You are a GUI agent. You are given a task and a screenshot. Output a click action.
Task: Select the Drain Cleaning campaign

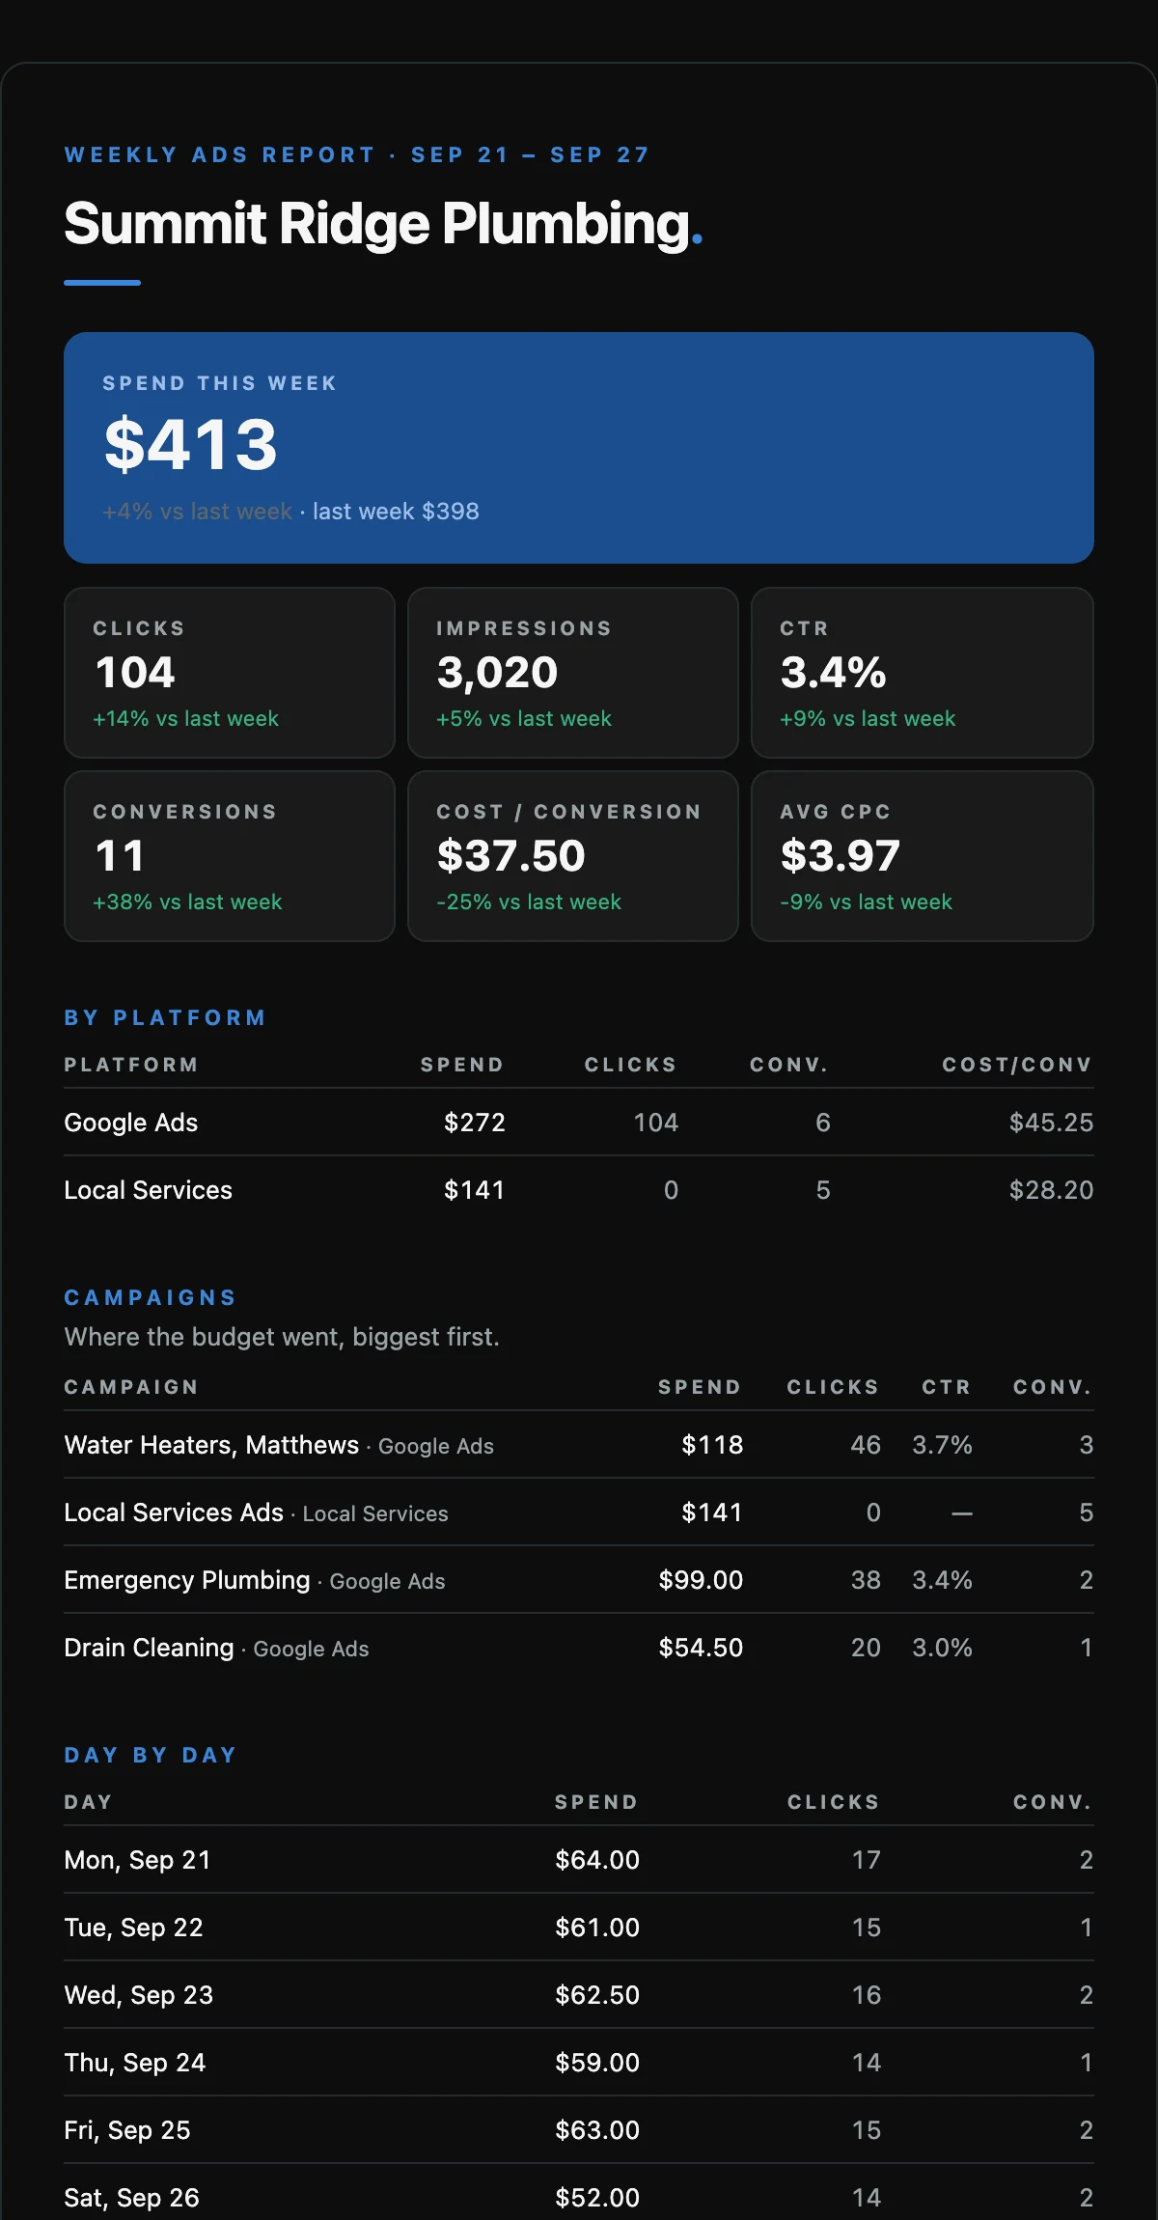[x=149, y=1648]
